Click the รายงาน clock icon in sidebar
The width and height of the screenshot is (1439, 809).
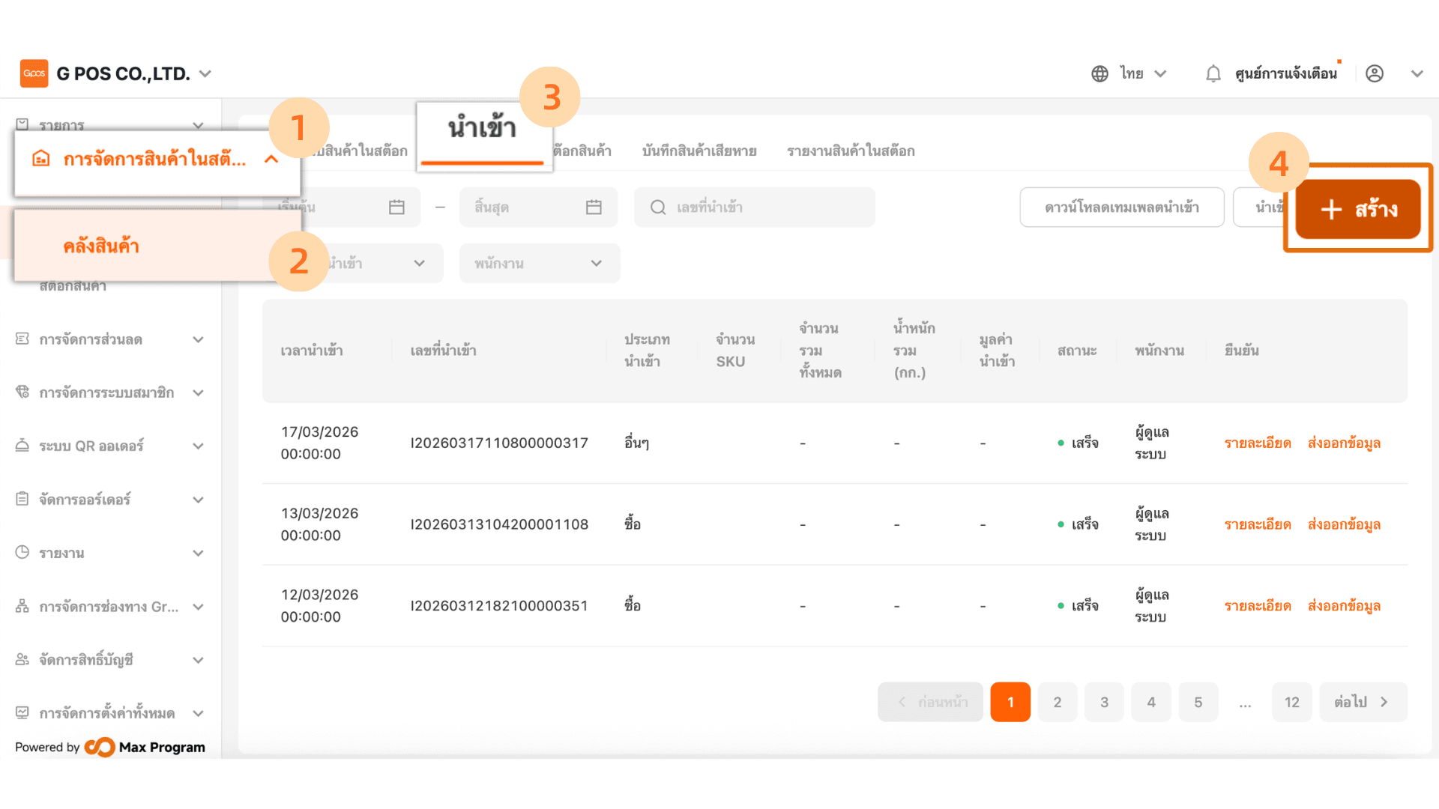[x=22, y=553]
